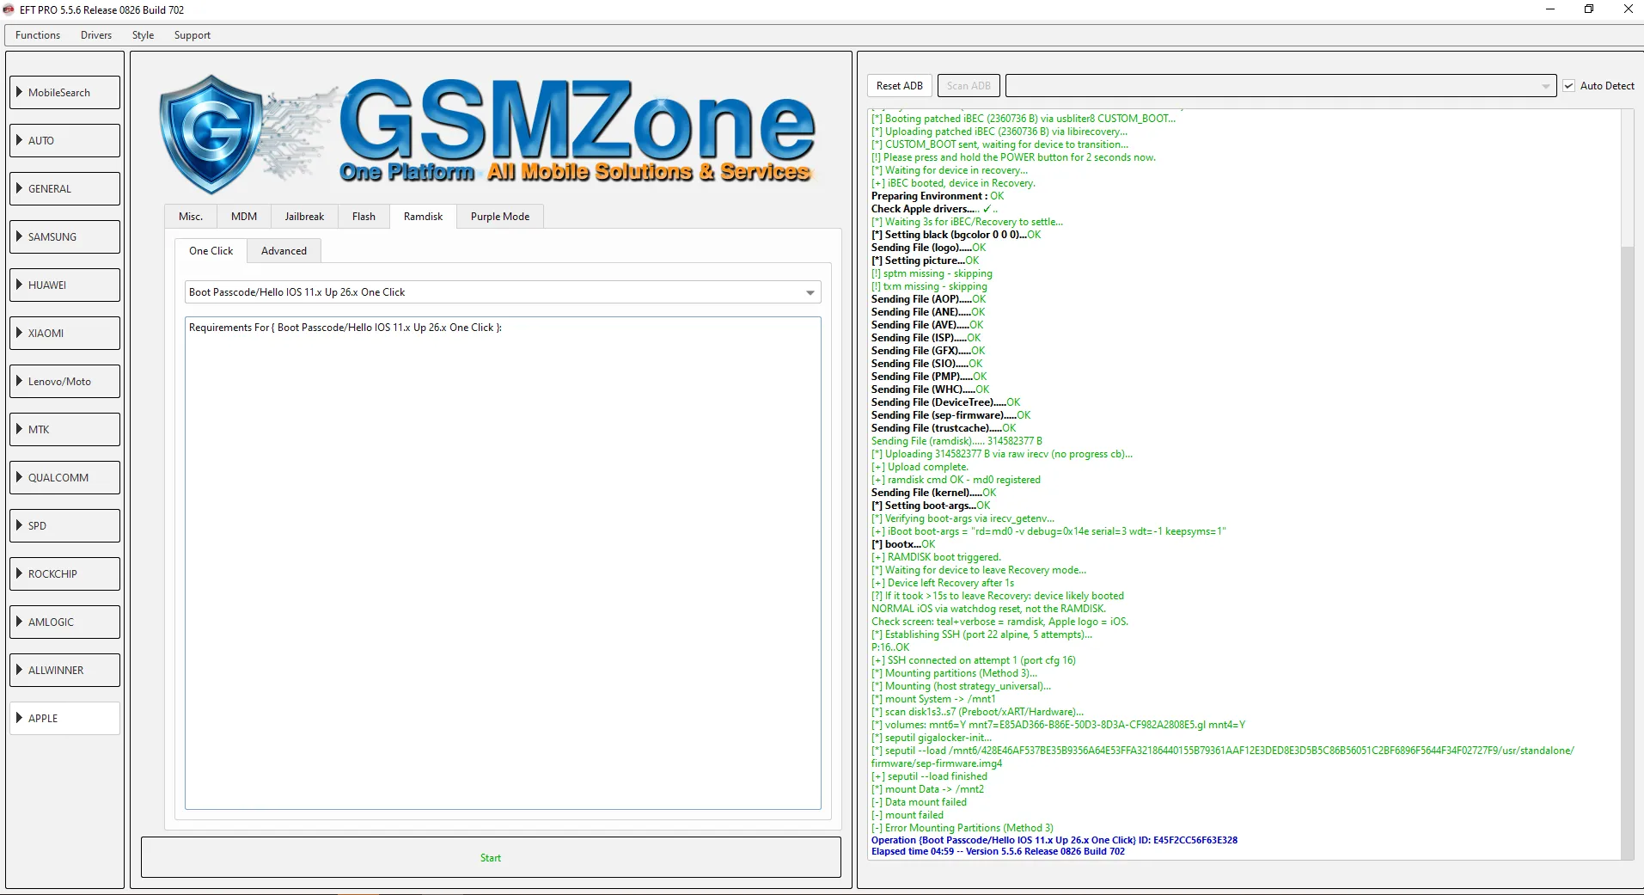Open the Drivers menu

pos(96,35)
